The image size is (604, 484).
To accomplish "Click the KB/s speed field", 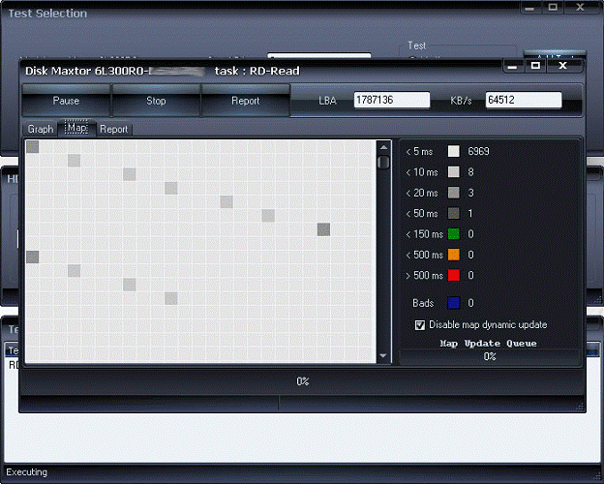I will pyautogui.click(x=523, y=100).
